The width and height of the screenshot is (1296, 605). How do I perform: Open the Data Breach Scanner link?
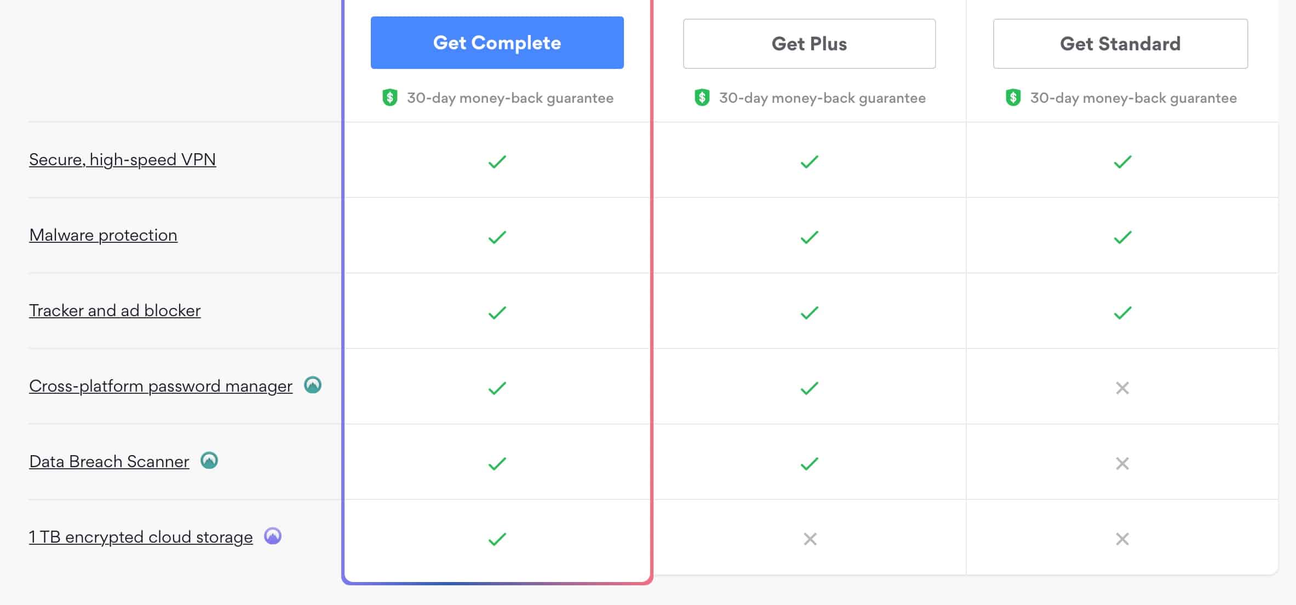[x=110, y=461]
